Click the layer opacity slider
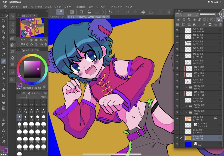Screen dimensions: 224x156 click(208, 14)
